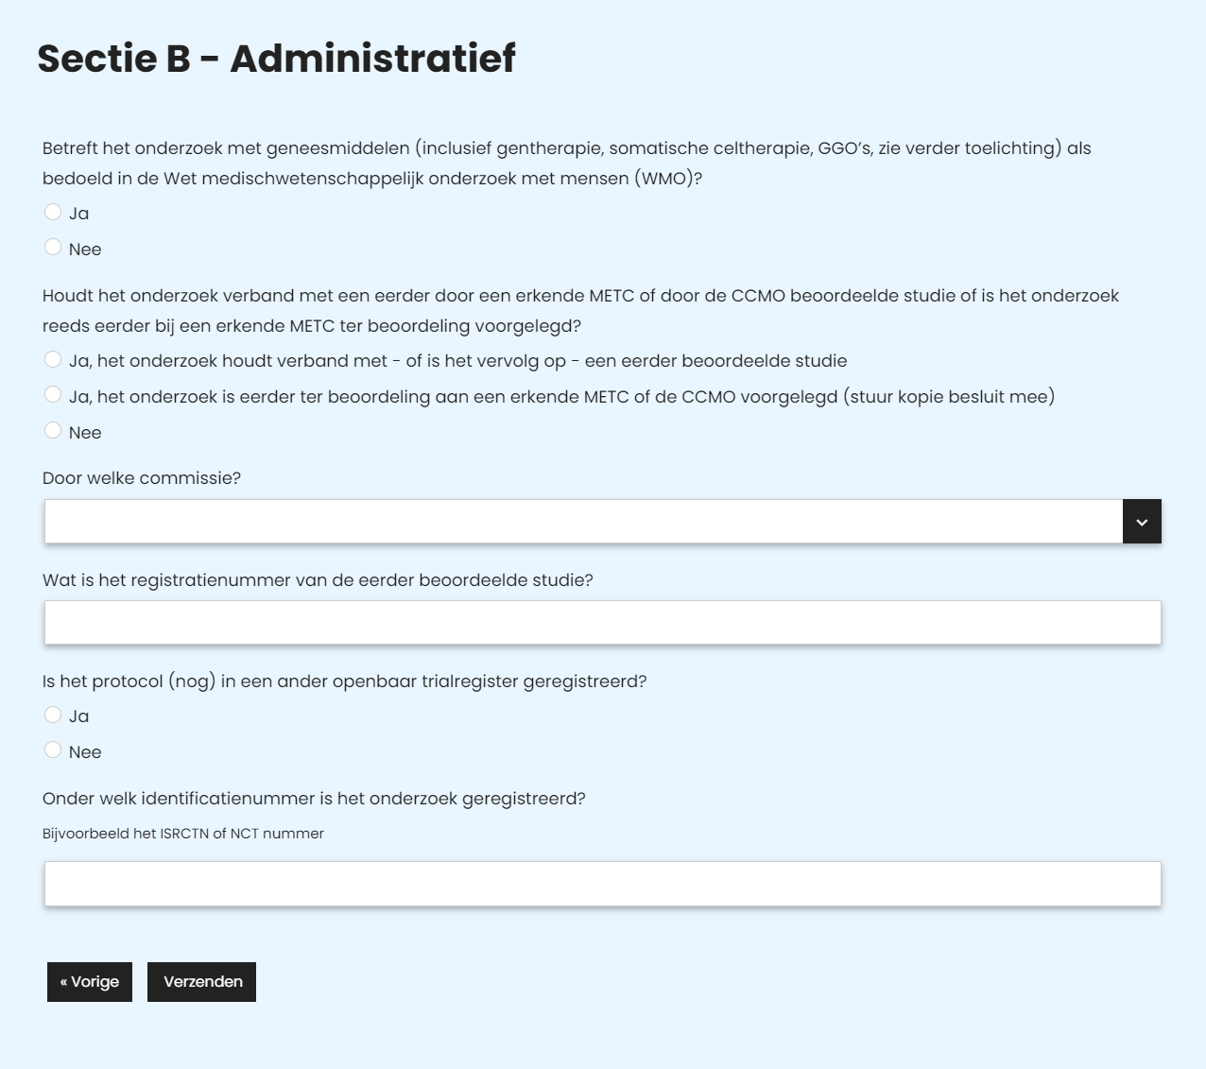Viewport: 1206px width, 1069px height.
Task: Select "Ja" for the openbaar trialregister question
Action: pos(54,715)
